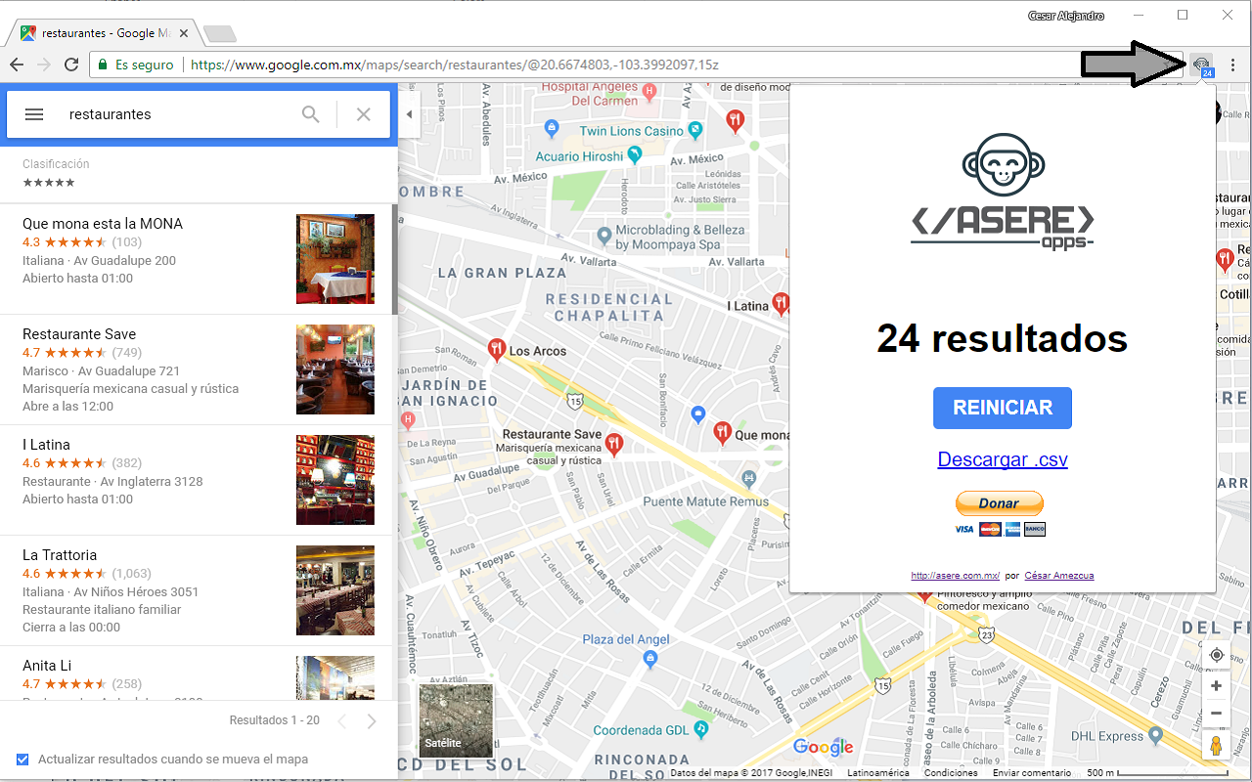This screenshot has height=782, width=1252.
Task: Toggle Actualizar resultados cuando se mueva checkbox
Action: (22, 760)
